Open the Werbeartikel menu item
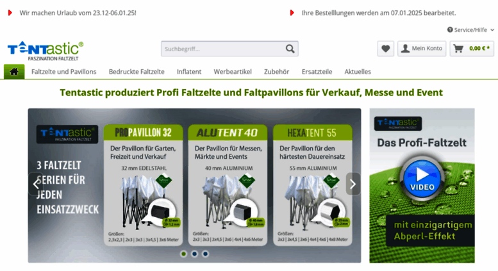 pos(233,72)
